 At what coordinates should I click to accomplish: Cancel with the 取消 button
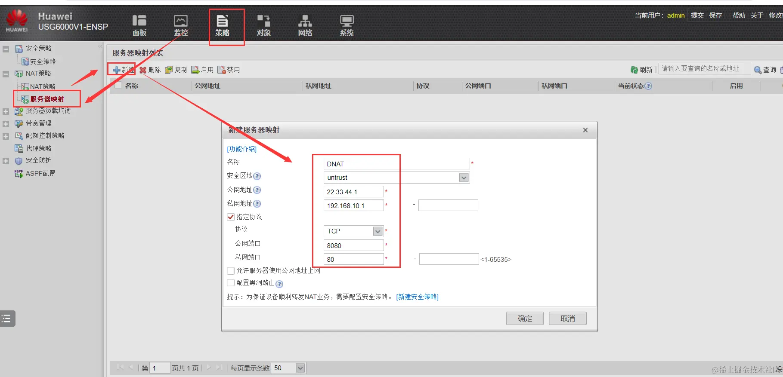568,319
